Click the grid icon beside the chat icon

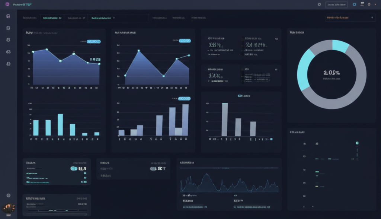pyautogui.click(x=362, y=4)
